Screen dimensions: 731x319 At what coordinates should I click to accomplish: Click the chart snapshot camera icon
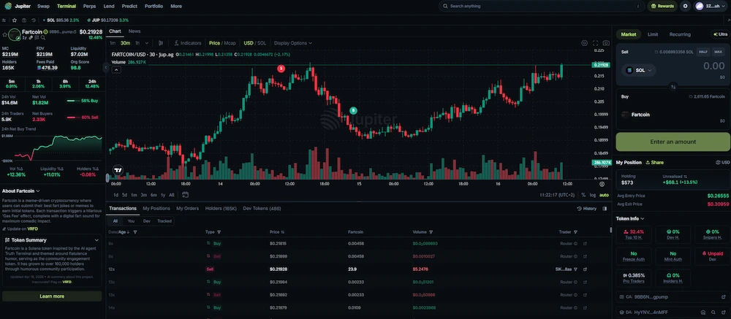pos(606,43)
